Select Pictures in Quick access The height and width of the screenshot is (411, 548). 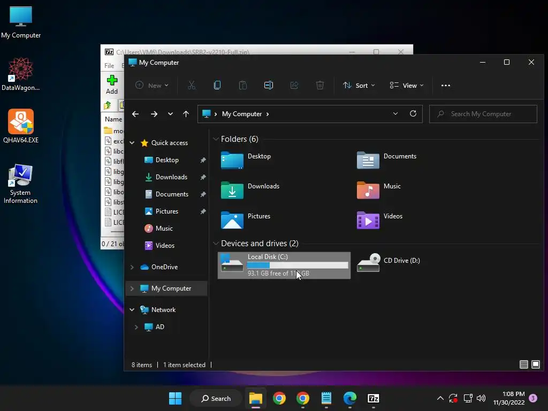coord(167,211)
